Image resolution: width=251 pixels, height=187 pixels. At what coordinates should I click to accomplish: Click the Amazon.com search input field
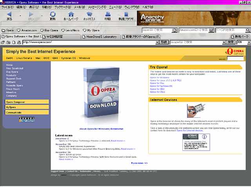tap(194, 30)
